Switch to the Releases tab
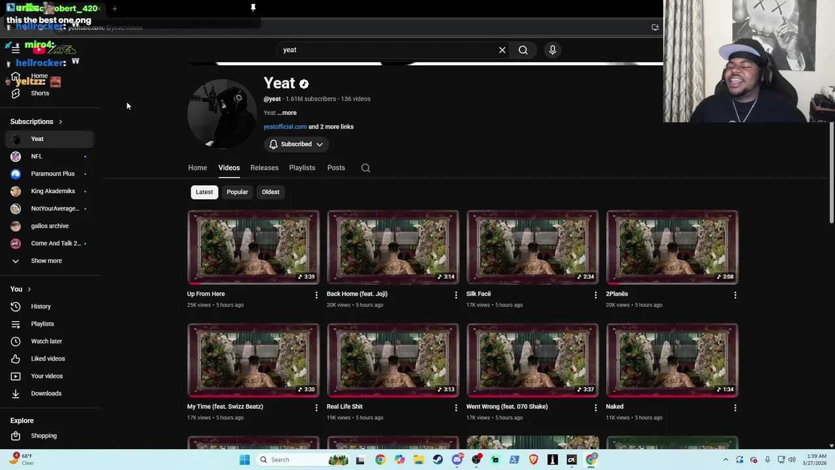The image size is (835, 470). click(264, 168)
